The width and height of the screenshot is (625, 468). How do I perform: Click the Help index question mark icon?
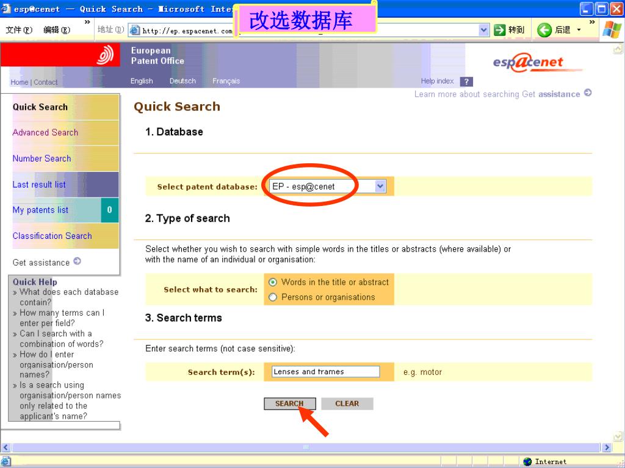pyautogui.click(x=466, y=82)
